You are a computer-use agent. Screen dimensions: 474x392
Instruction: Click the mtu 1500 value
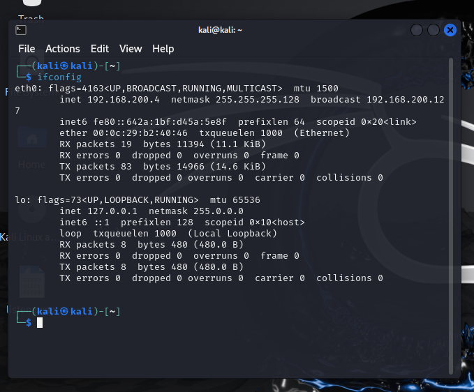(316, 89)
